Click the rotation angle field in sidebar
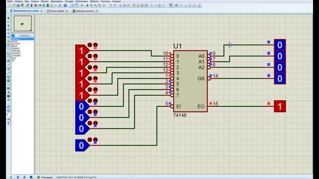 (8, 115)
